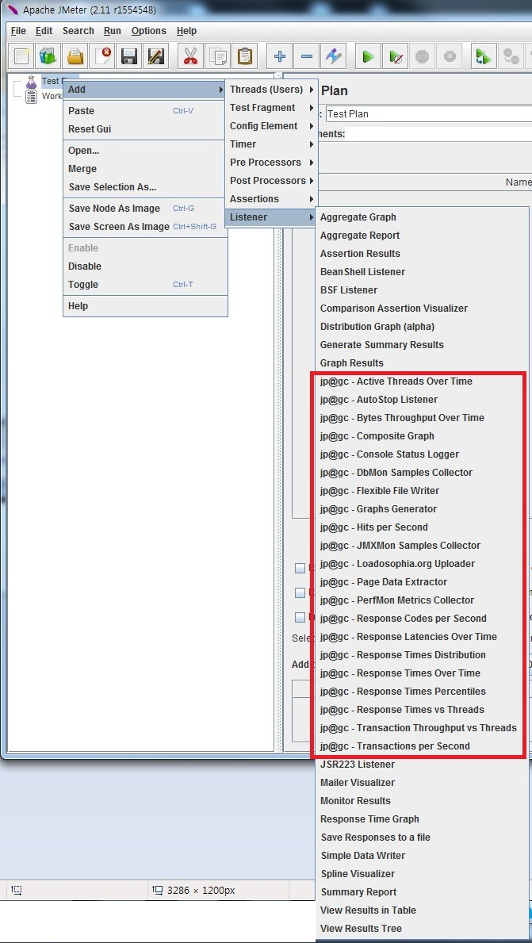Open the Search menu
The width and height of the screenshot is (532, 943).
(78, 31)
